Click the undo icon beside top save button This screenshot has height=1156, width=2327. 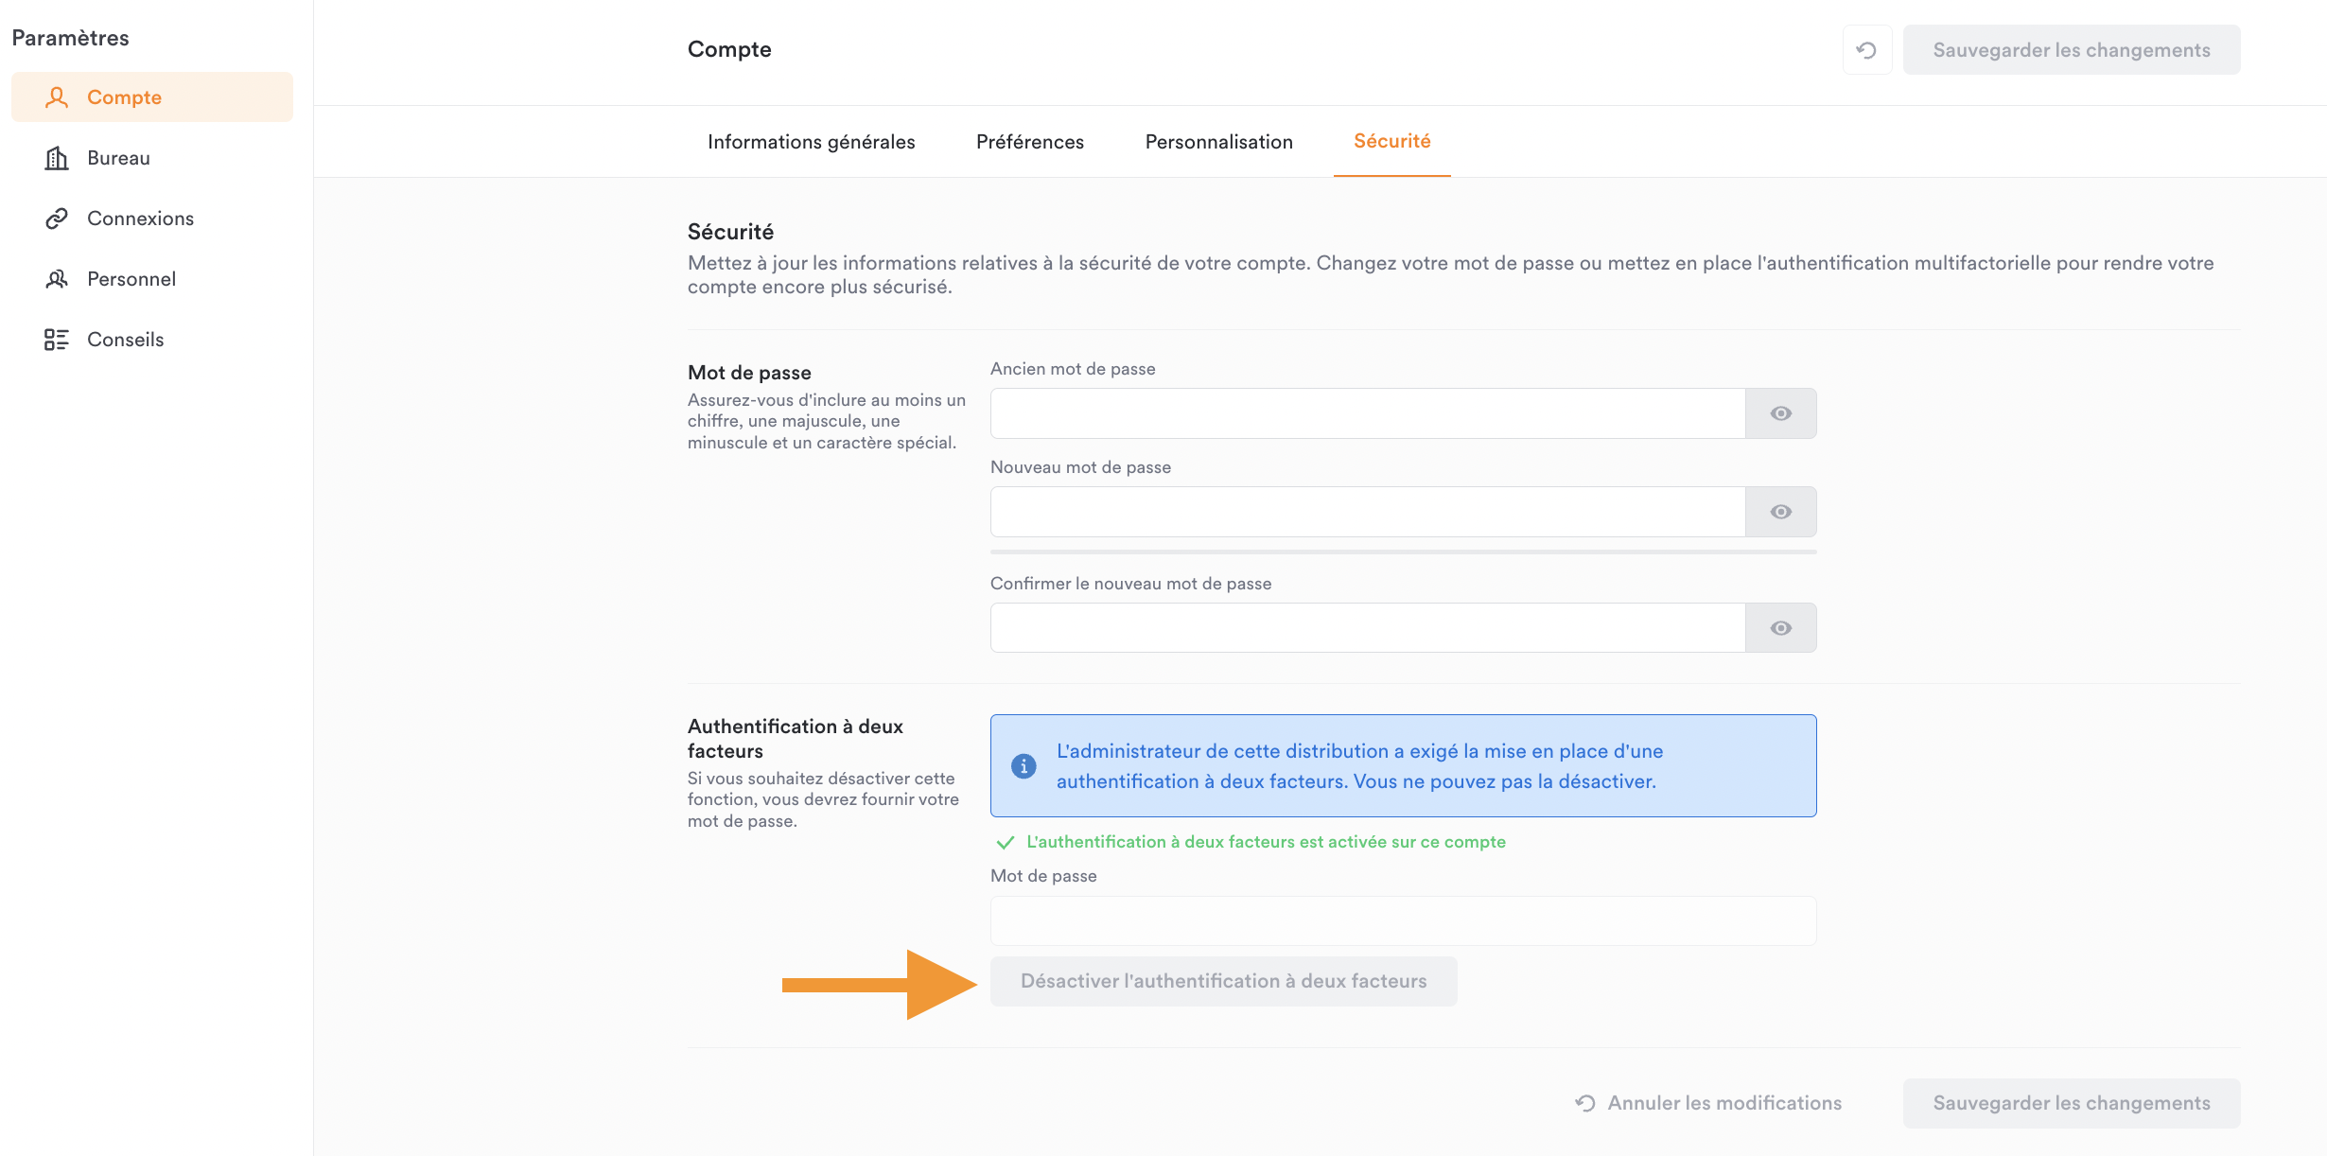pos(1866,50)
